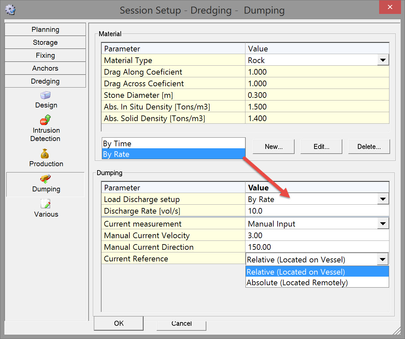The height and width of the screenshot is (339, 405).
Task: Open the Various settings icon
Action: [x=45, y=204]
